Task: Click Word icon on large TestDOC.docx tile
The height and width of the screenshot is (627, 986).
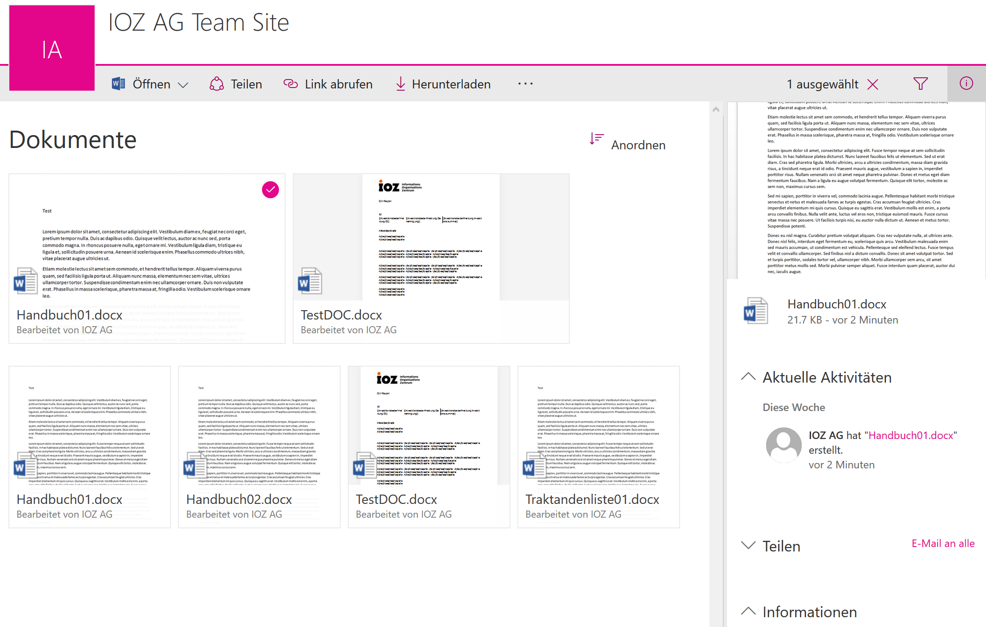Action: coord(310,281)
